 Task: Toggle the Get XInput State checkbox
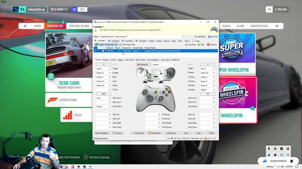click(x=121, y=45)
